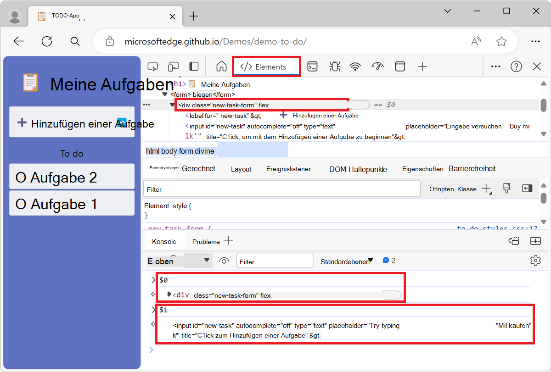Click the performance gauge icon
Image resolution: width=551 pixels, height=372 pixels.
click(x=377, y=66)
